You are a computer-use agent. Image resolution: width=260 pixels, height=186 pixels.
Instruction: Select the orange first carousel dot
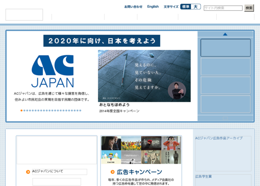click(21, 111)
